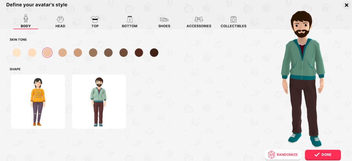352x161 pixels.
Task: Click the large avatar preview model
Action: click(x=302, y=79)
